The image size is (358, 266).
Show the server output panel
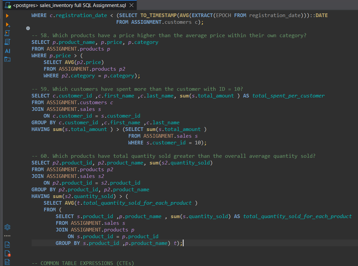point(7,245)
